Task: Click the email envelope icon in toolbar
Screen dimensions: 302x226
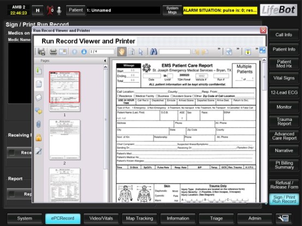Action: (x=63, y=52)
